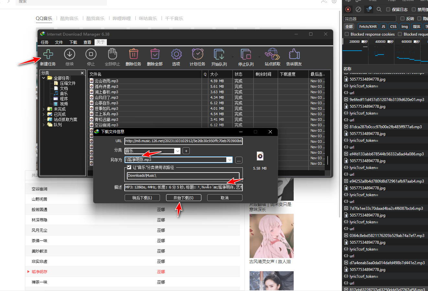Viewport: 428px width, 291px height.
Task: Open IDM 选项 (options) gear icon
Action: [176, 54]
